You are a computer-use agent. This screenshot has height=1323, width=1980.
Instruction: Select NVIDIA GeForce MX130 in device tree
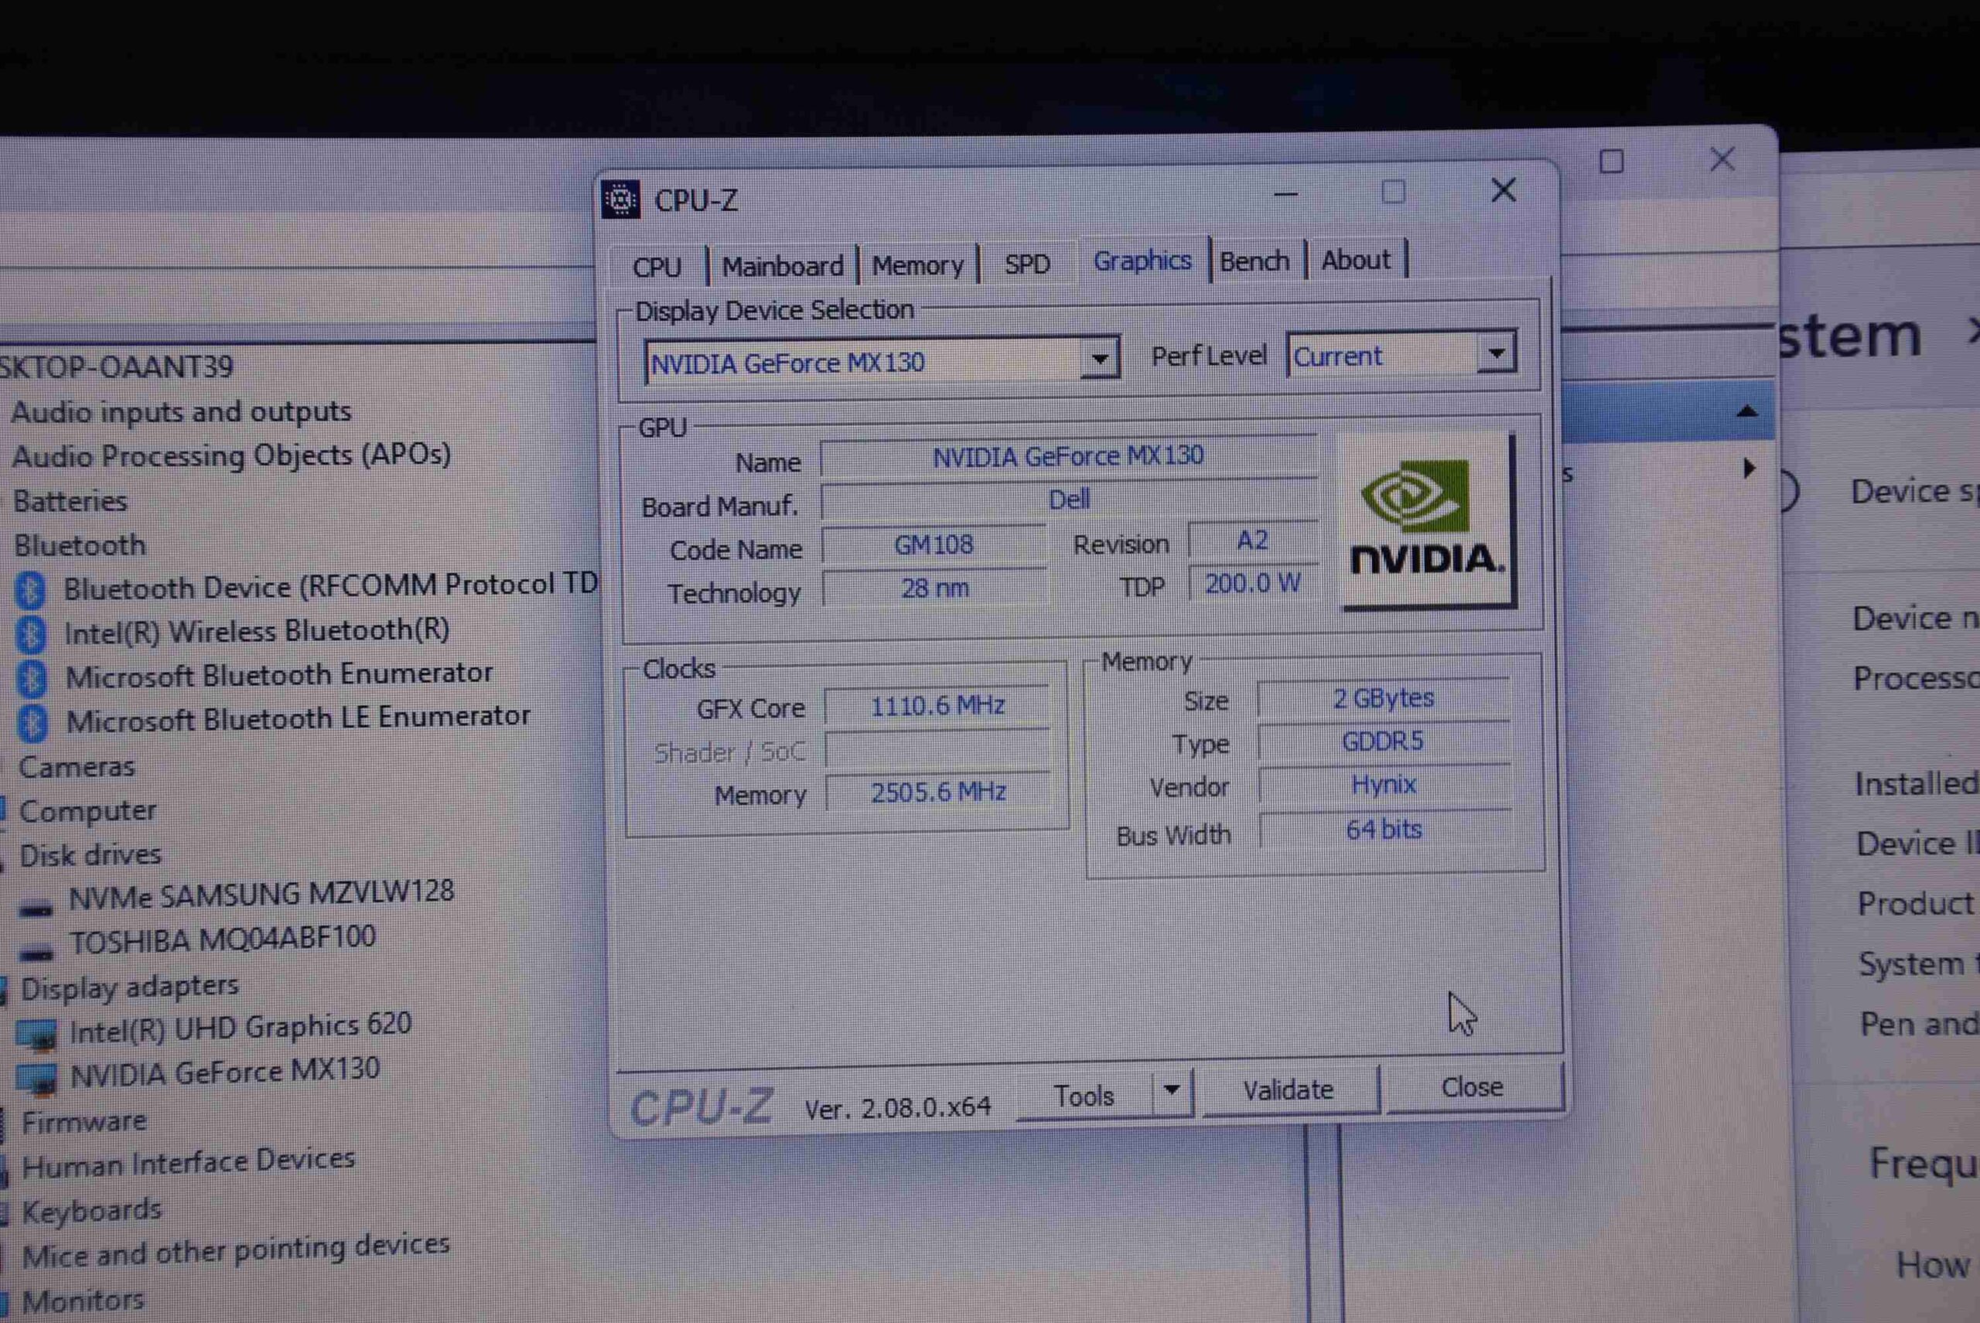[x=224, y=1072]
